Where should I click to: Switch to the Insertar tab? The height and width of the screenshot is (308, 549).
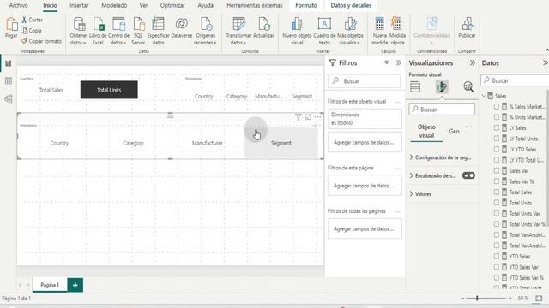(79, 5)
